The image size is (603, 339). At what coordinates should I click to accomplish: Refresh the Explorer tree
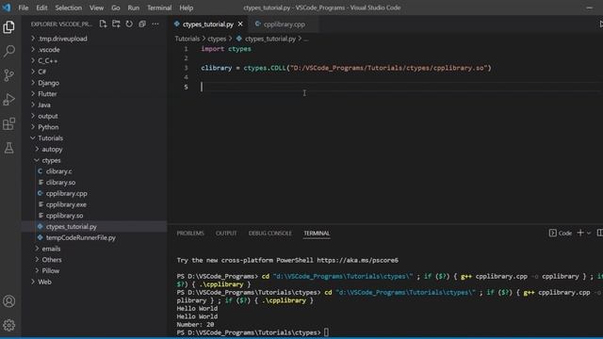tap(129, 24)
